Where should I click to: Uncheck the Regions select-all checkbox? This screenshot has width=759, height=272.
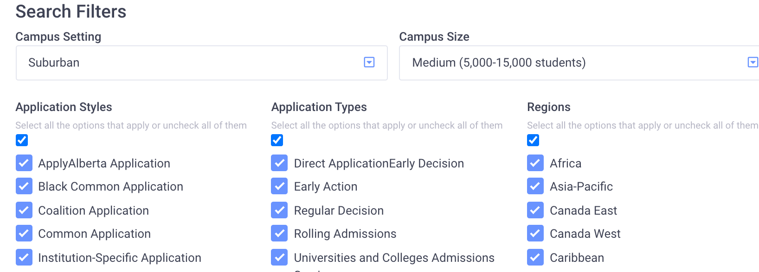tap(533, 140)
